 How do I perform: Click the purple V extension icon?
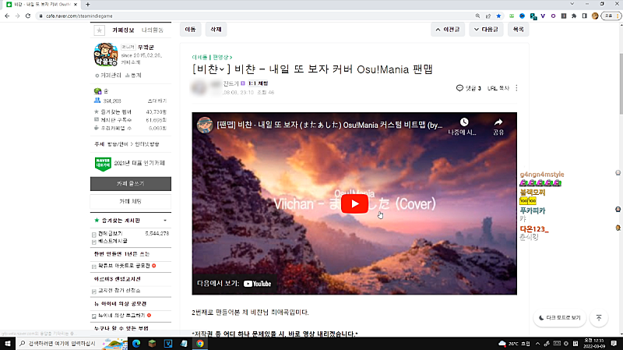pyautogui.click(x=543, y=16)
